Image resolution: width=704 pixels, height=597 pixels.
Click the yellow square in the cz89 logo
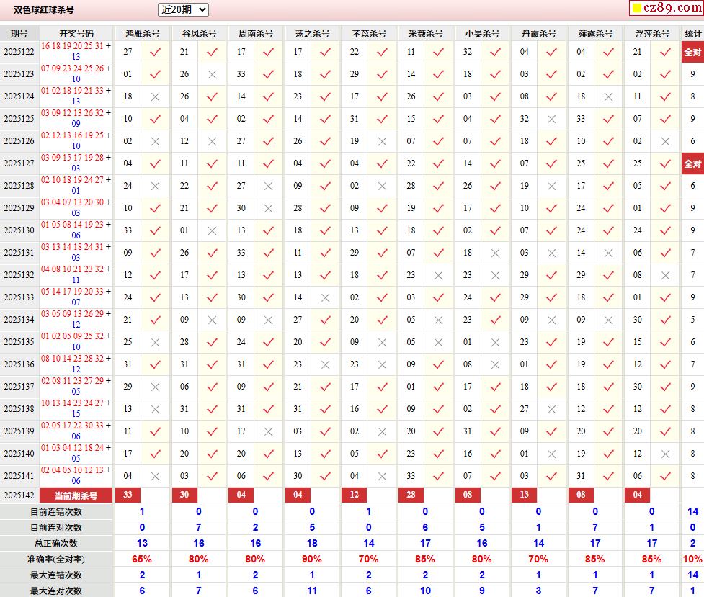[636, 9]
